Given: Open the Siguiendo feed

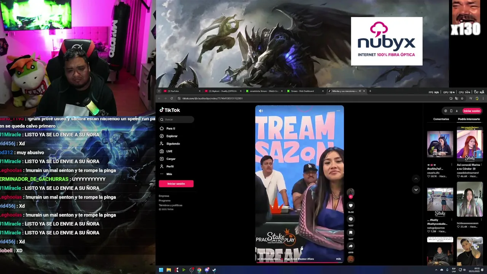Looking at the screenshot, I should [x=170, y=144].
